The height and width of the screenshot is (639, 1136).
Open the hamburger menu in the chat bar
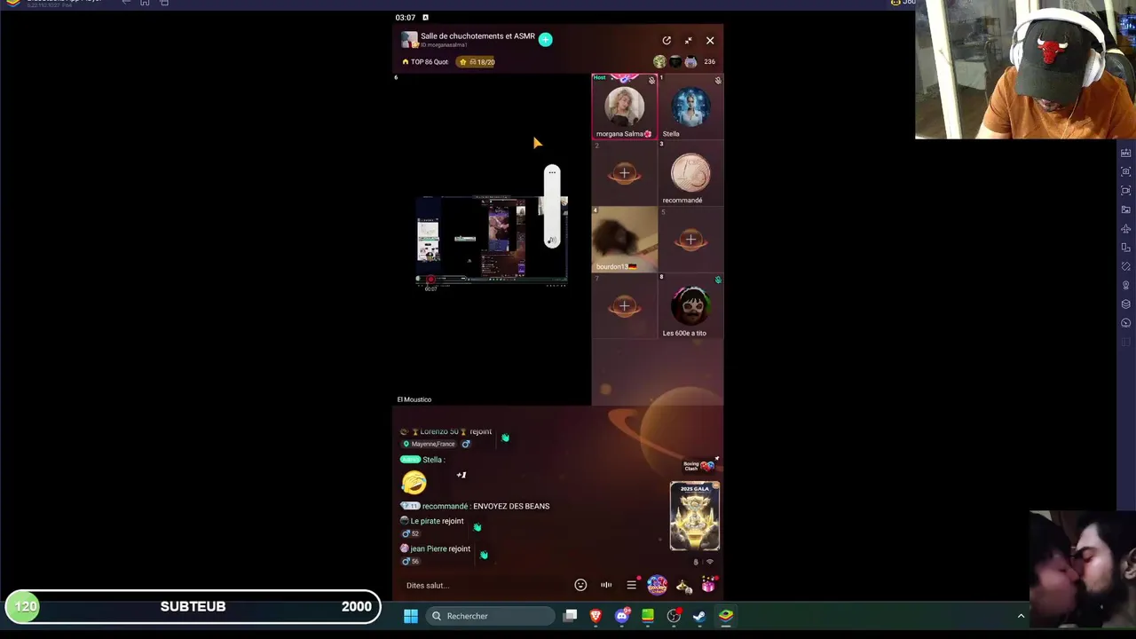(631, 585)
